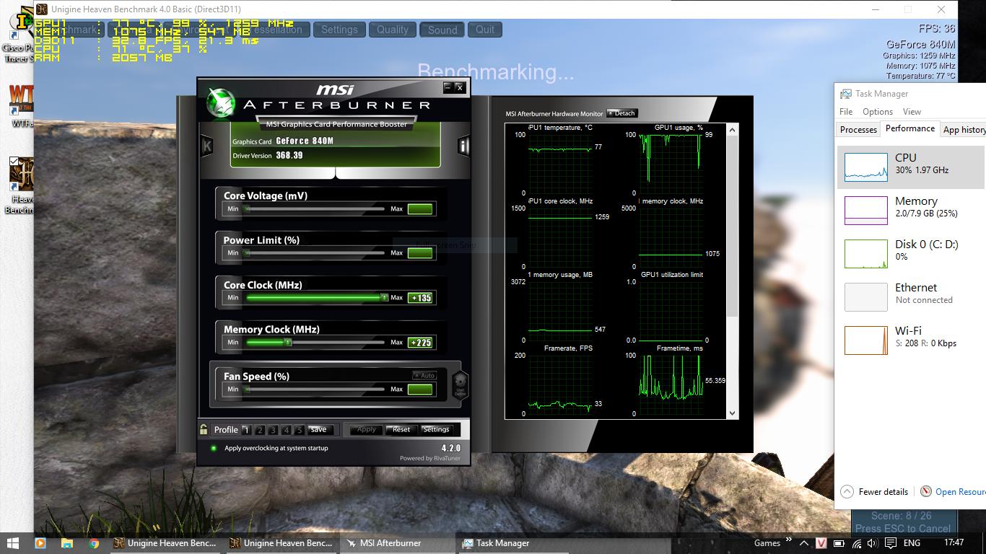Select profile slot 3
The height and width of the screenshot is (554, 986).
click(x=273, y=430)
